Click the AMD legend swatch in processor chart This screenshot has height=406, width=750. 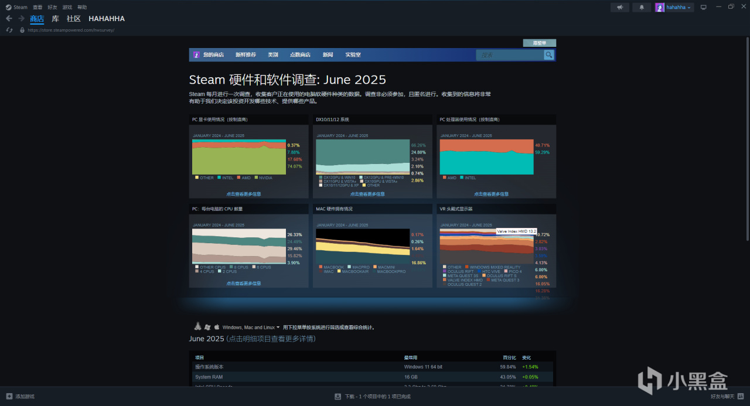pyautogui.click(x=444, y=178)
